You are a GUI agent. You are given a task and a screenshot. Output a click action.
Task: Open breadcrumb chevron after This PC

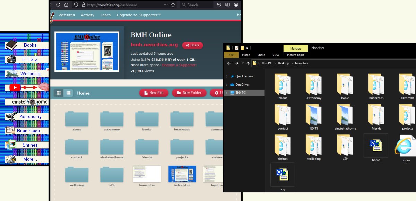(x=275, y=63)
